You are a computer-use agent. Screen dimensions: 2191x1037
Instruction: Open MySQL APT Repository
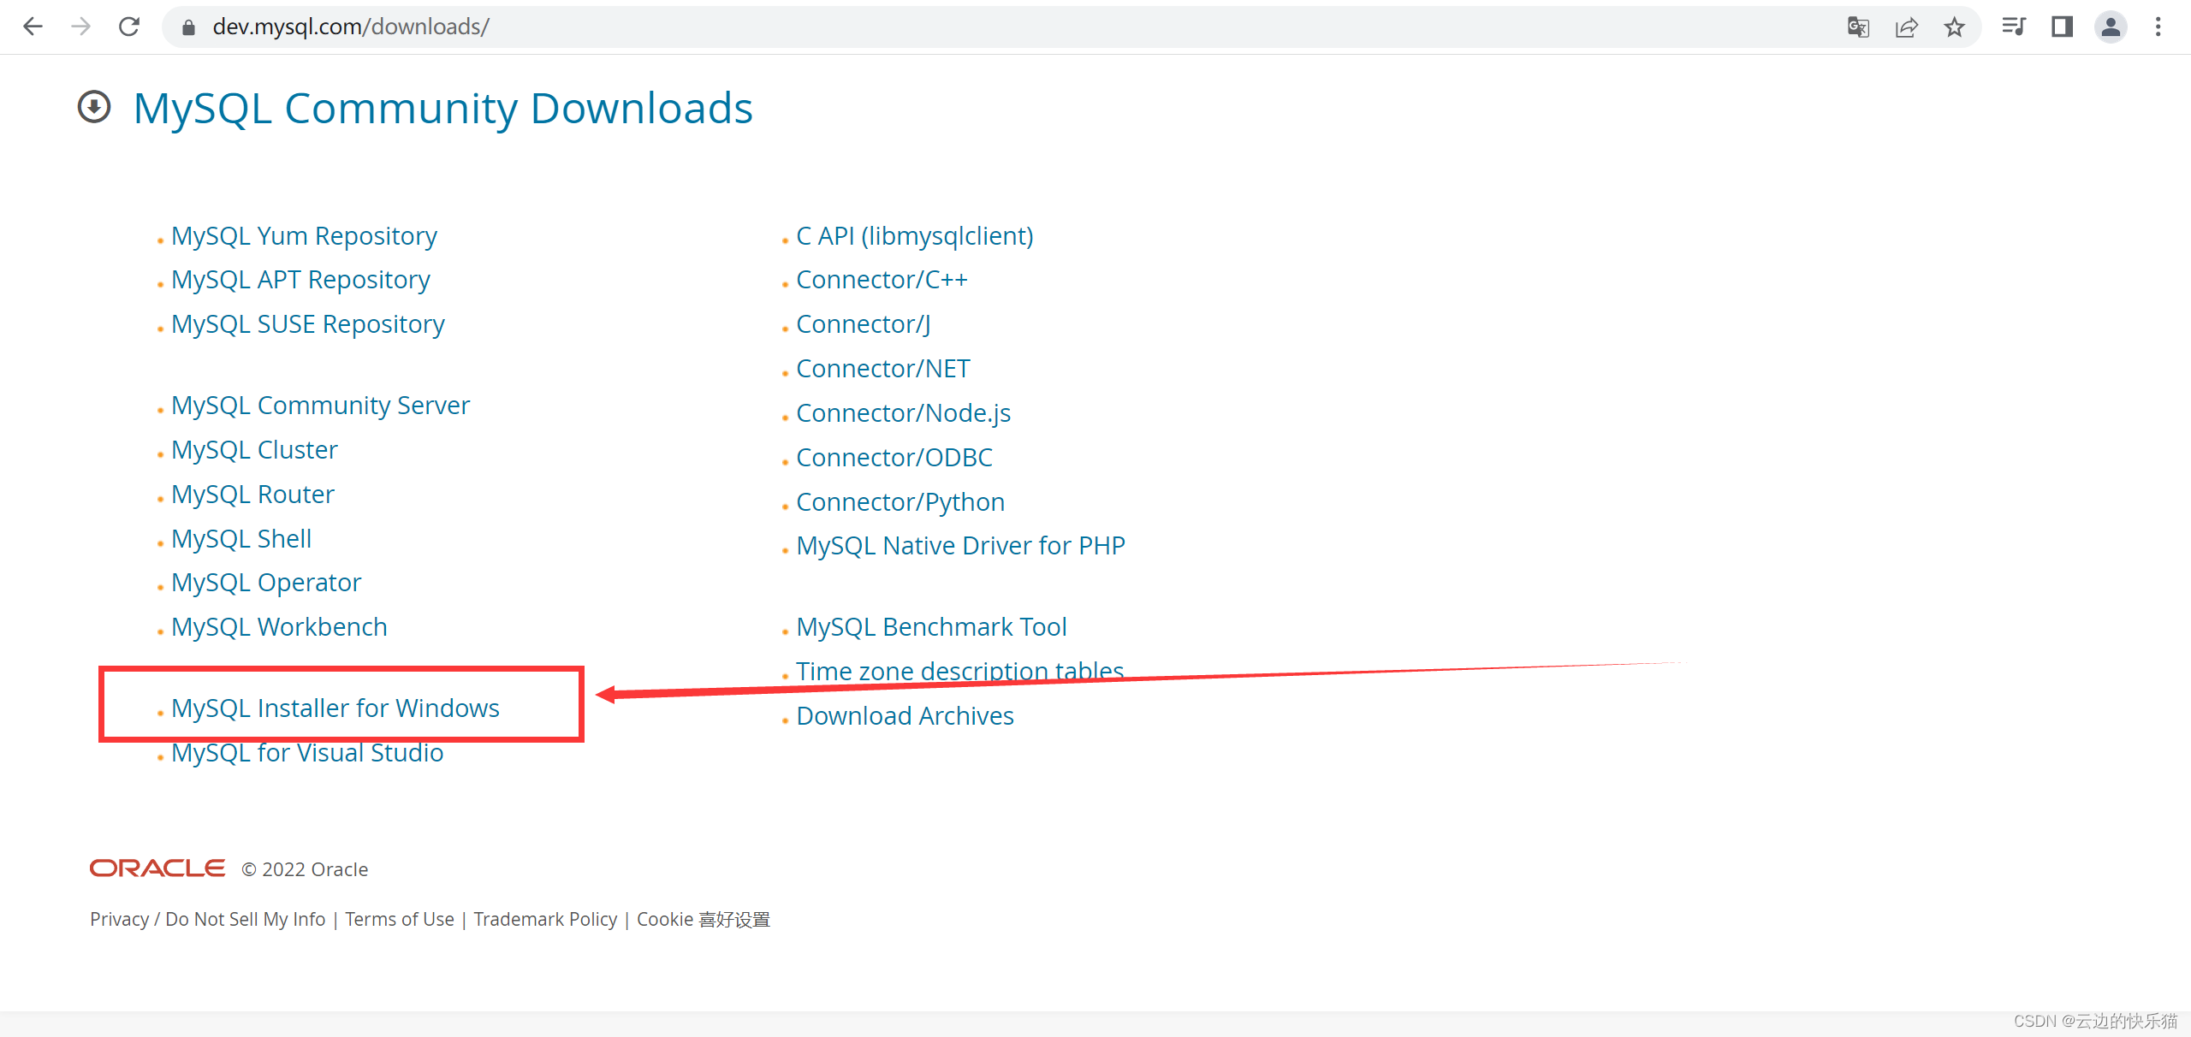point(300,280)
